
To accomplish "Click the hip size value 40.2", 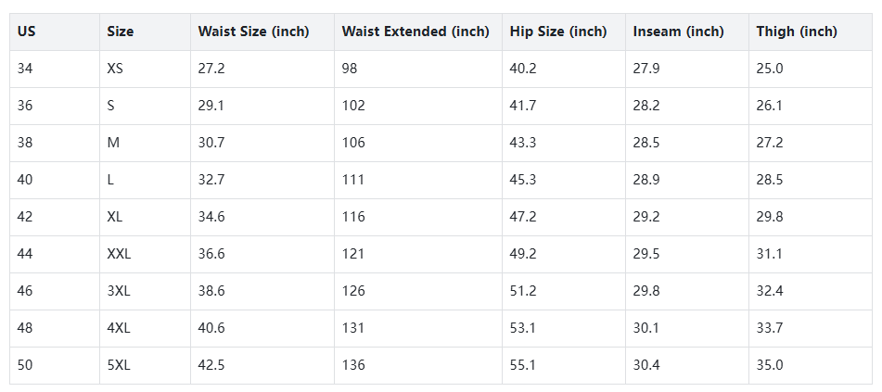I will 523,69.
